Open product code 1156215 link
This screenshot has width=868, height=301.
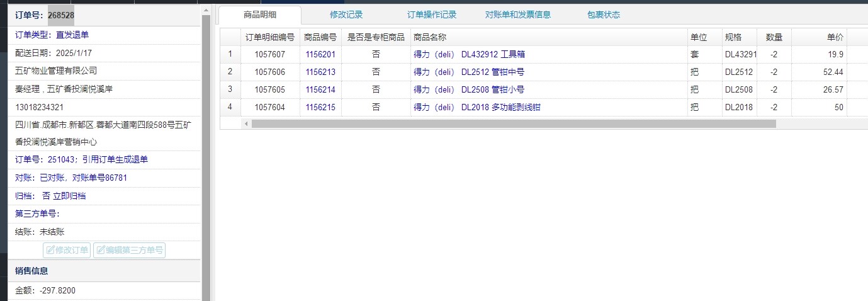[x=320, y=108]
